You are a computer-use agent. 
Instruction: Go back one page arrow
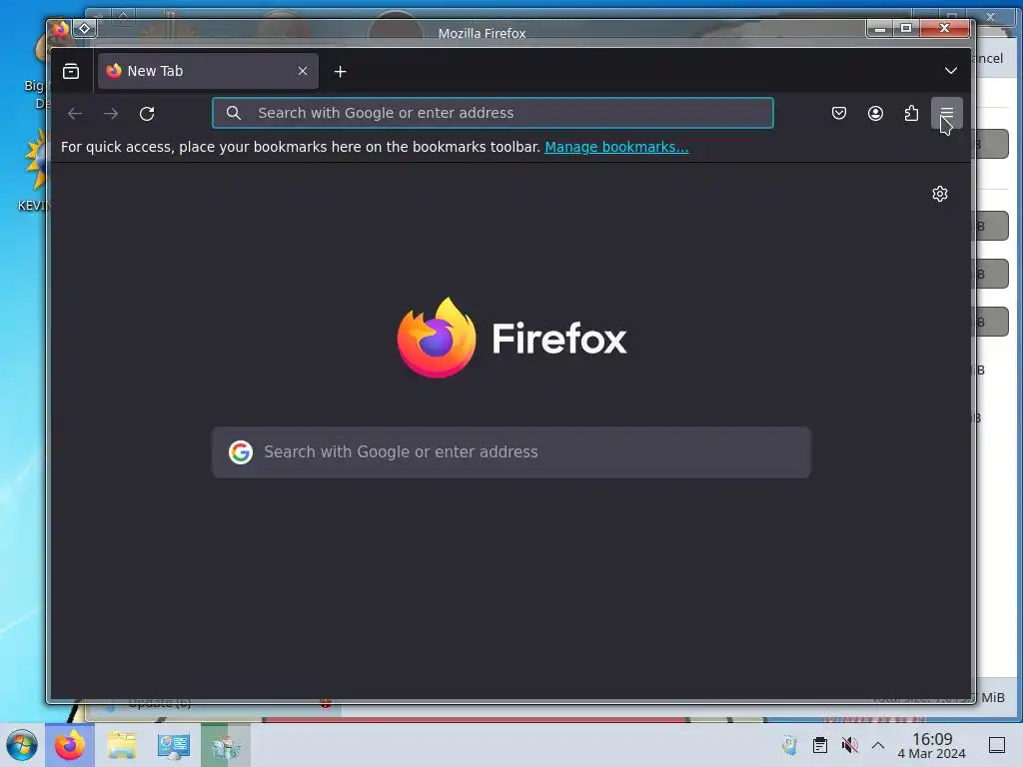click(75, 114)
